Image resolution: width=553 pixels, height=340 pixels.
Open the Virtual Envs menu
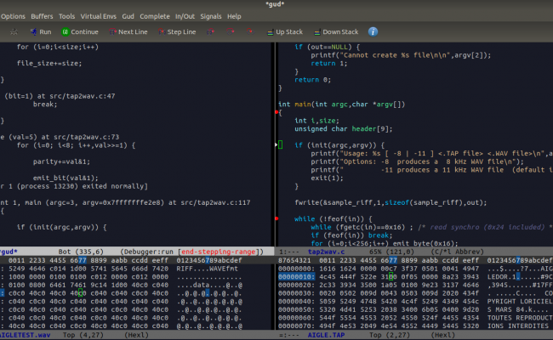pyautogui.click(x=99, y=16)
